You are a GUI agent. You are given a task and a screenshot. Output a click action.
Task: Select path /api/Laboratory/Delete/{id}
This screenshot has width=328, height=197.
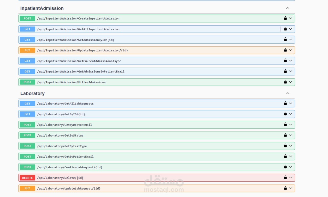(60, 178)
